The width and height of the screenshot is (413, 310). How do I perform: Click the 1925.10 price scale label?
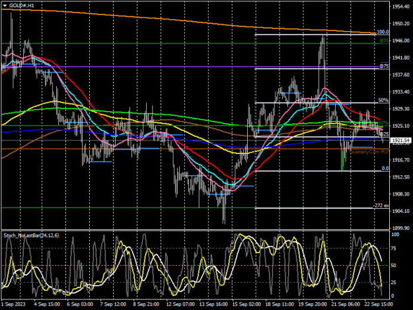tap(400, 126)
